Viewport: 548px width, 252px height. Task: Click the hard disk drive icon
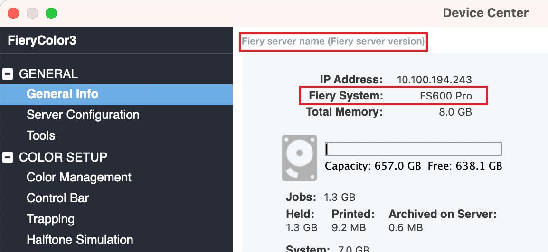tap(299, 158)
